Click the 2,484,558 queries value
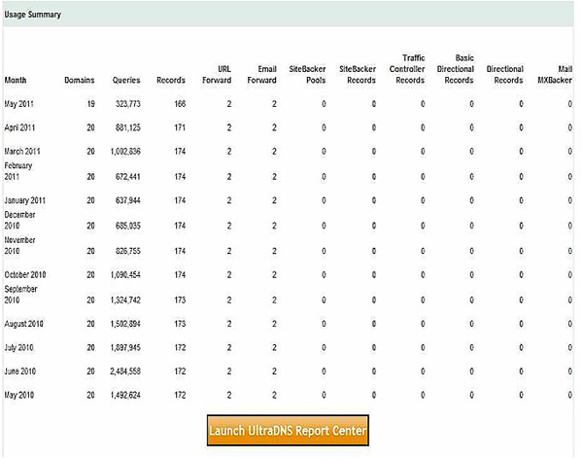The width and height of the screenshot is (583, 459). point(121,371)
